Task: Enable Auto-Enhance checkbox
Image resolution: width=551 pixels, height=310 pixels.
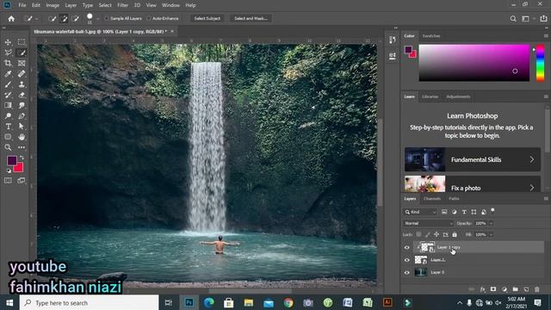Action: tap(149, 18)
